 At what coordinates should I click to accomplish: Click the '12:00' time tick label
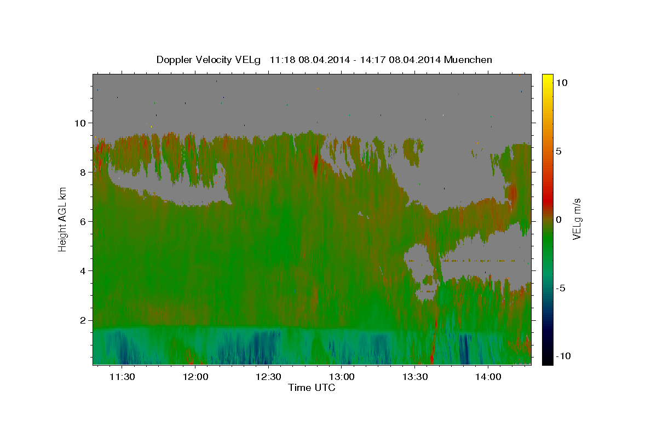(195, 377)
